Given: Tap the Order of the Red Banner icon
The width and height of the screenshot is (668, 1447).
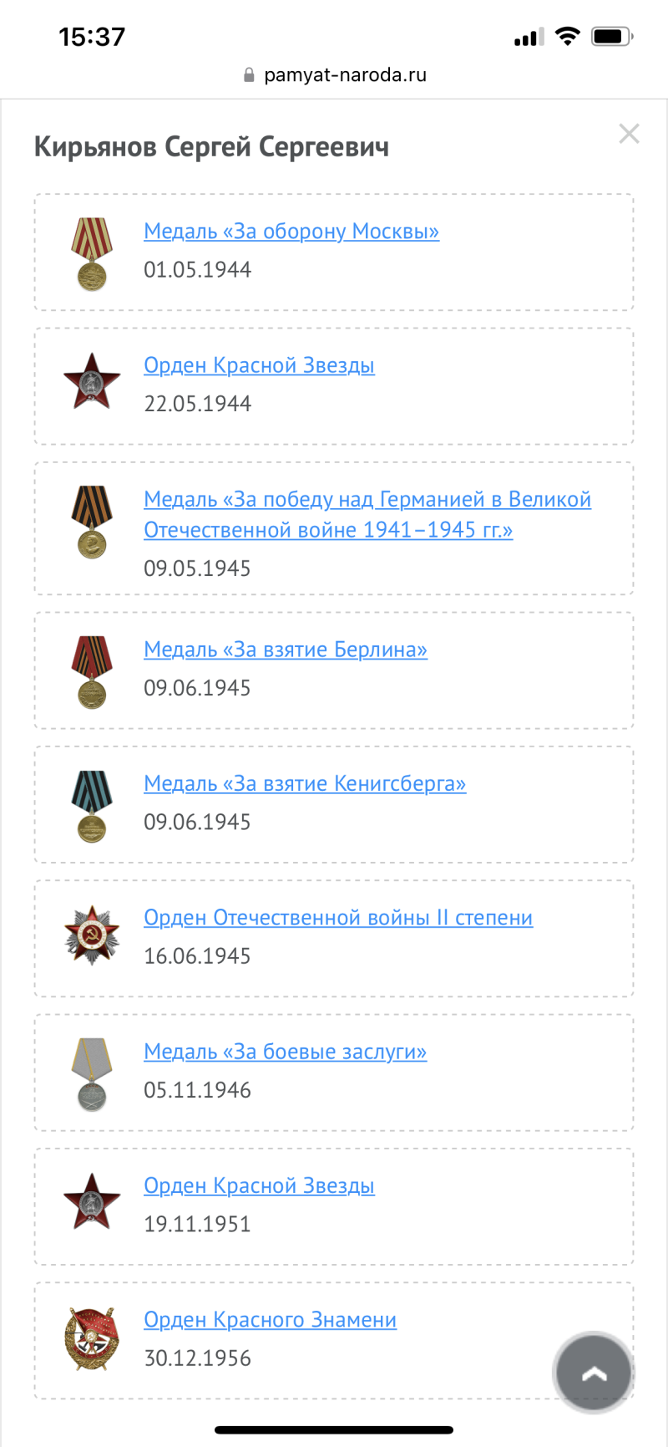Looking at the screenshot, I should click(92, 1340).
